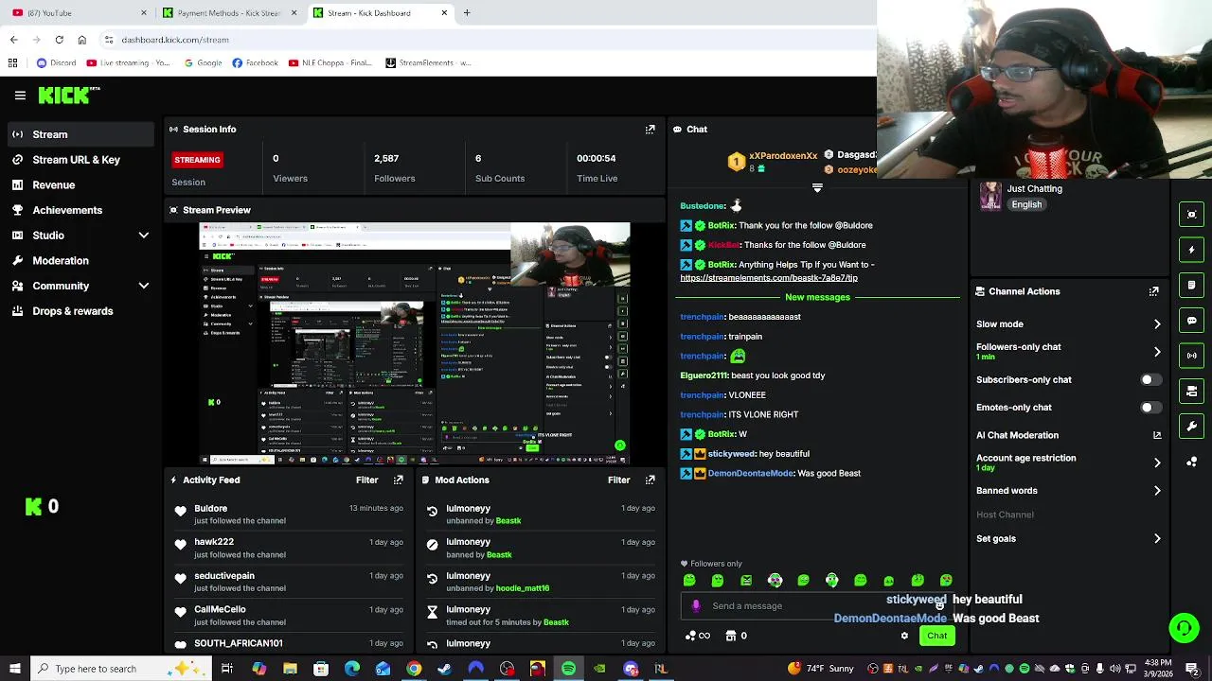
Task: Pop out the Channel Actions panel
Action: [x=1153, y=291]
